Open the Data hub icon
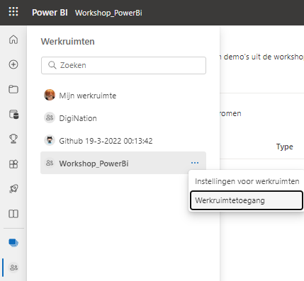This screenshot has height=281, width=304. pyautogui.click(x=13, y=115)
